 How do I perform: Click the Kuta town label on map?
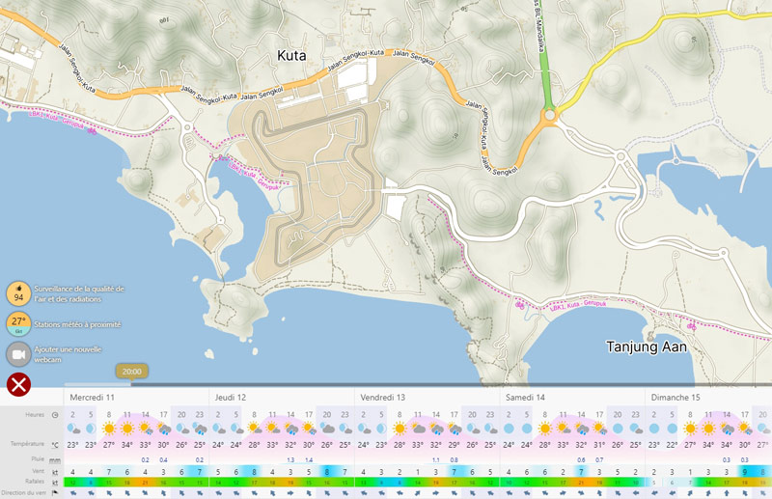click(290, 56)
